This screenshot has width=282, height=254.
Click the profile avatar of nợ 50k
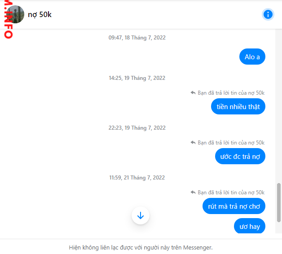point(16,14)
